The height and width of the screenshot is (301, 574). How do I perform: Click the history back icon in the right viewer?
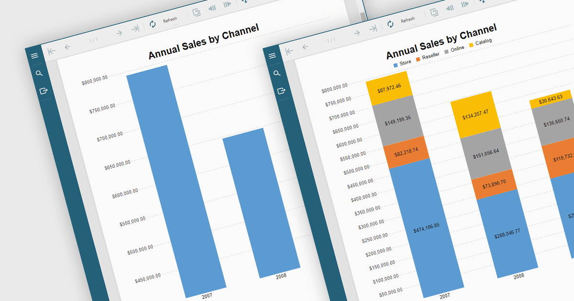click(449, 8)
